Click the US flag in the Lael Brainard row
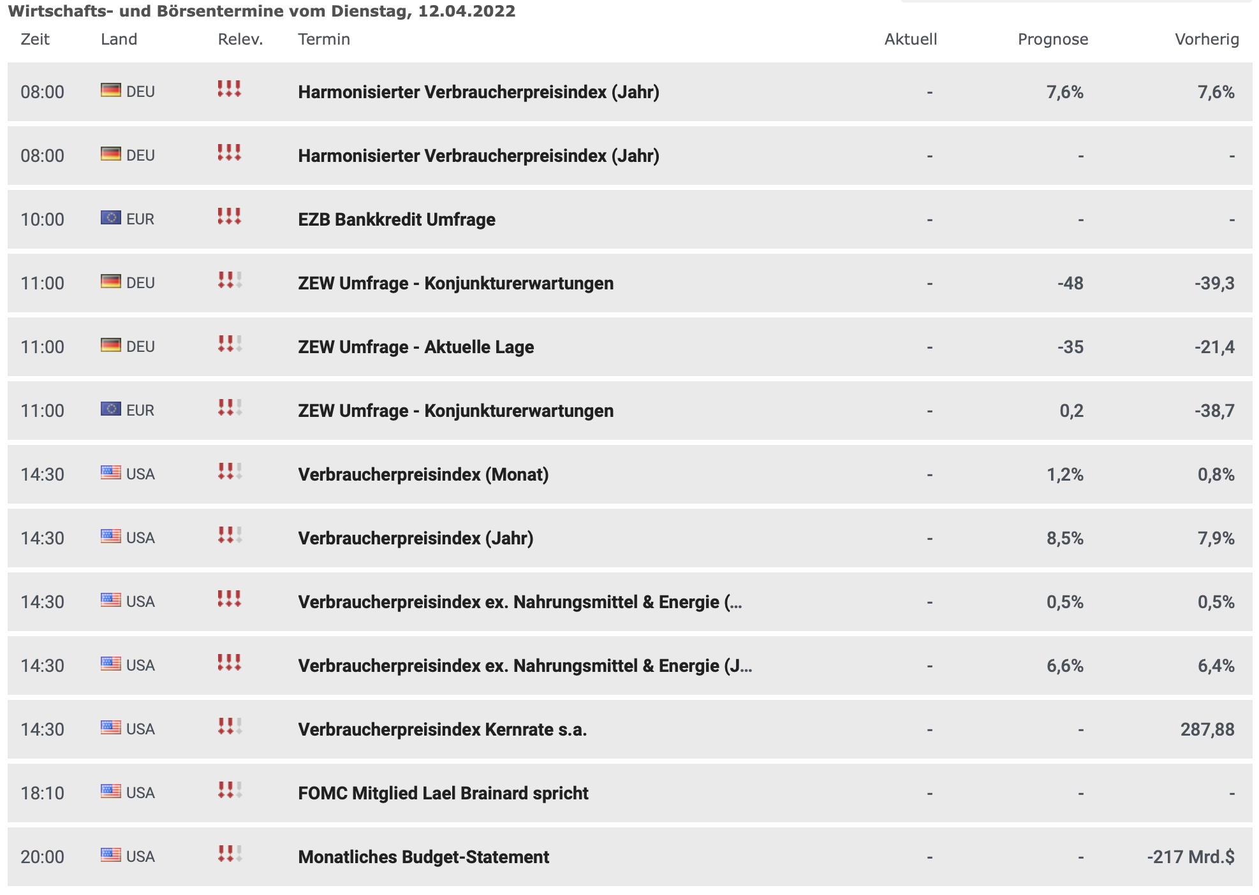The width and height of the screenshot is (1259, 895). click(110, 791)
